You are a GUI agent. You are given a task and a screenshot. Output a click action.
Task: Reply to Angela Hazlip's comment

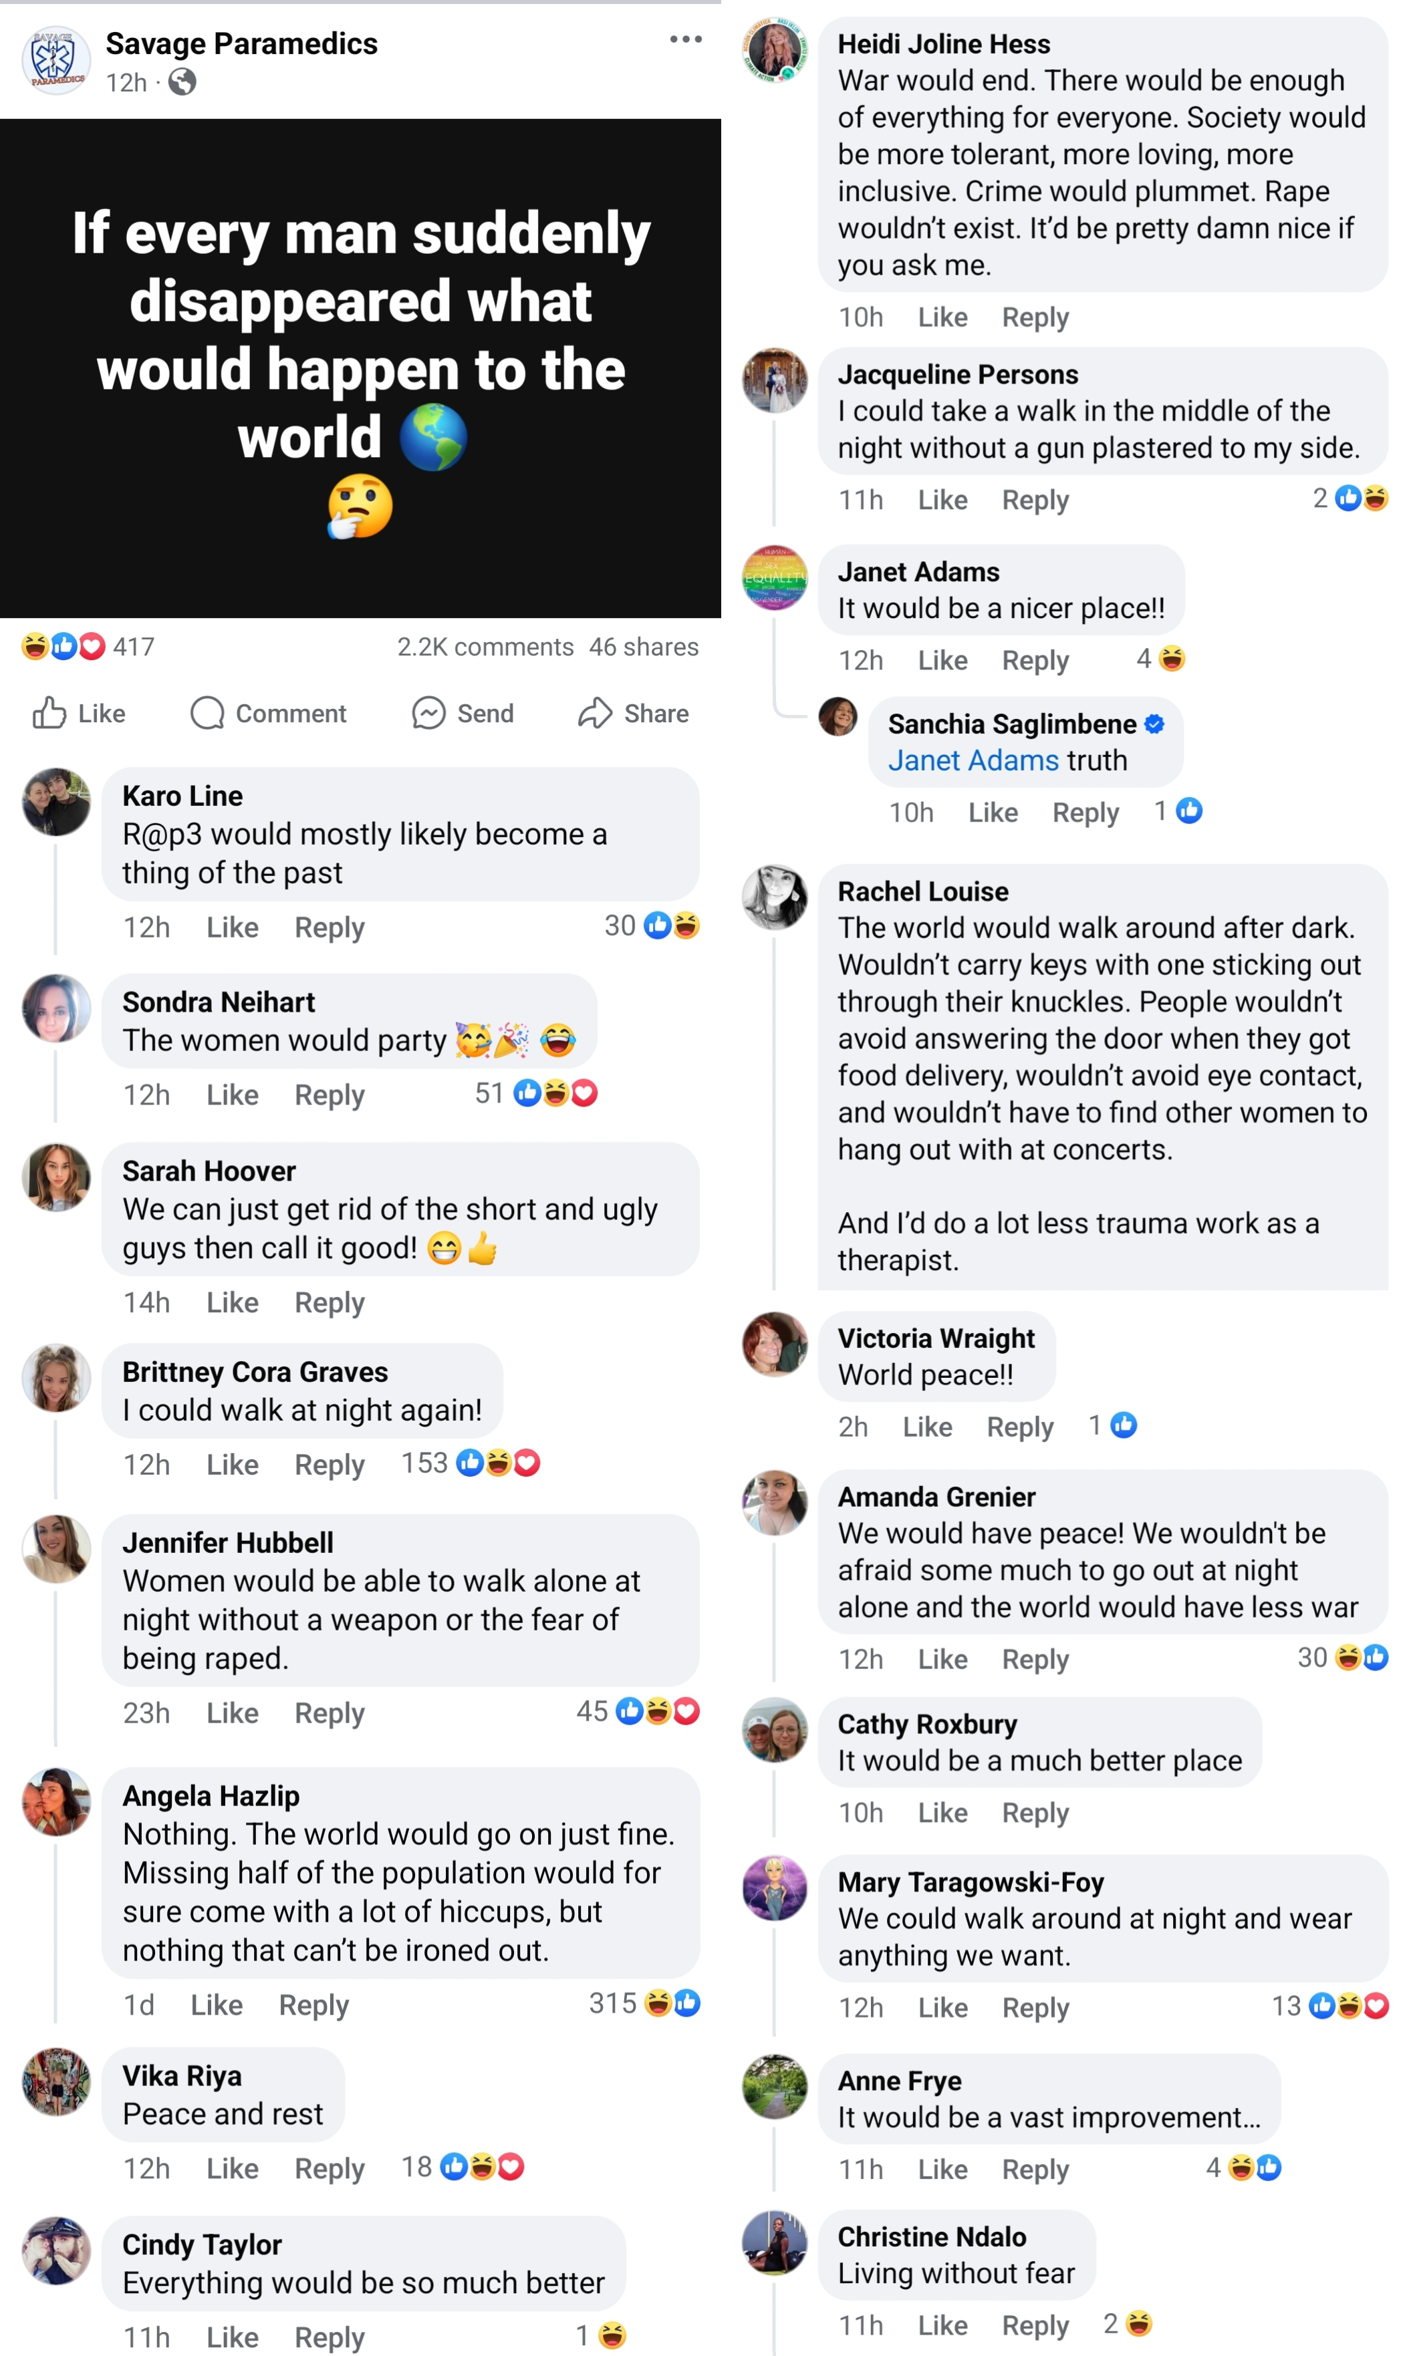pyautogui.click(x=313, y=2004)
